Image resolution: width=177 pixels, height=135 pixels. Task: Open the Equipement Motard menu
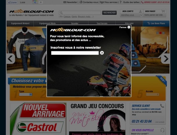20,24
